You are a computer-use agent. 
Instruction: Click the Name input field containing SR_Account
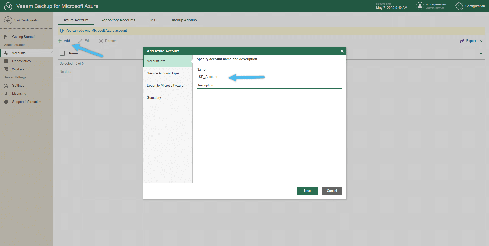click(269, 77)
